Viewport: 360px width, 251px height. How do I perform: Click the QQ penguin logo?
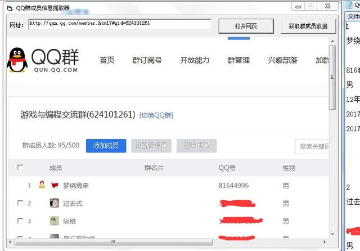[x=17, y=60]
